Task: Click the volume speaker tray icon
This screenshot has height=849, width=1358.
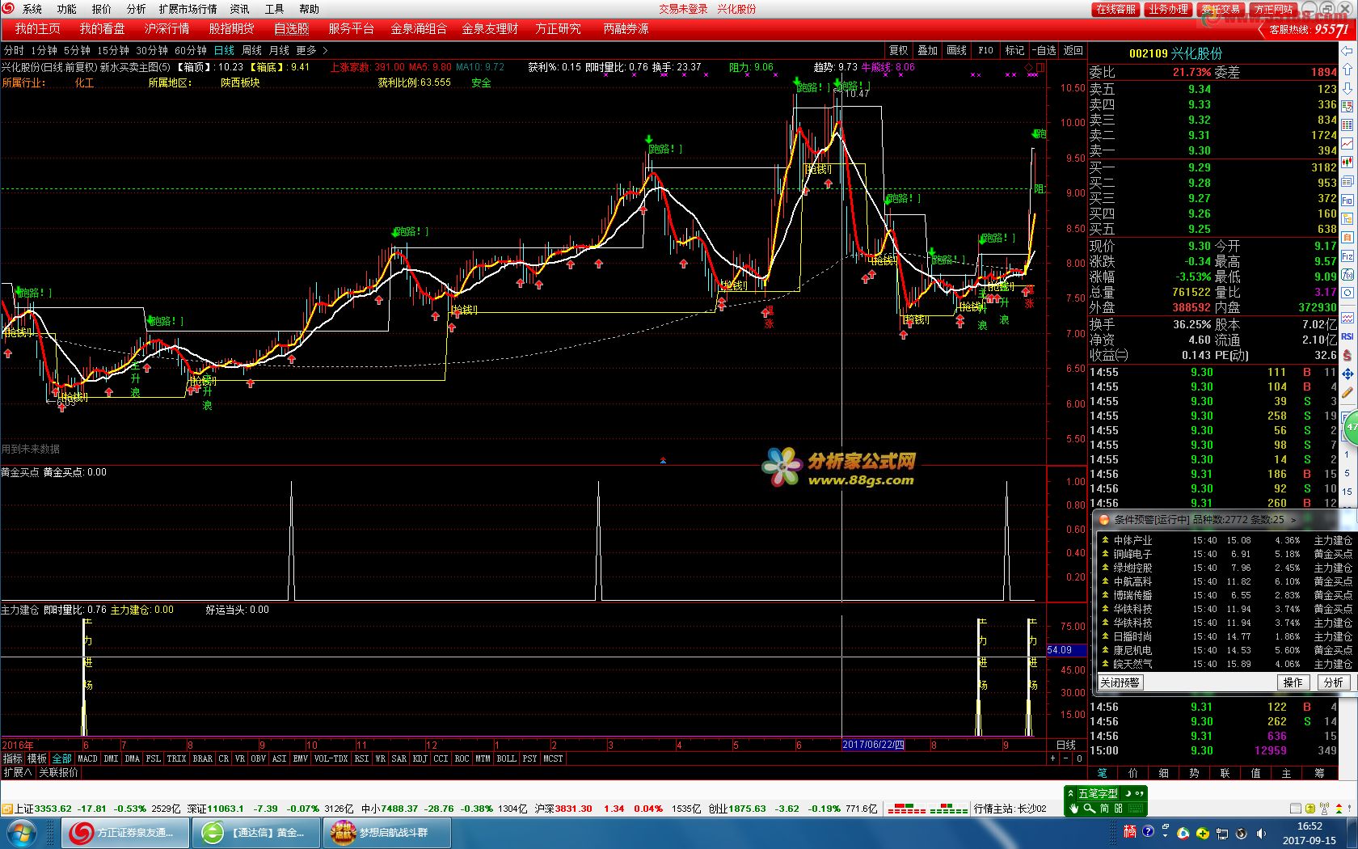Action: [x=1262, y=833]
